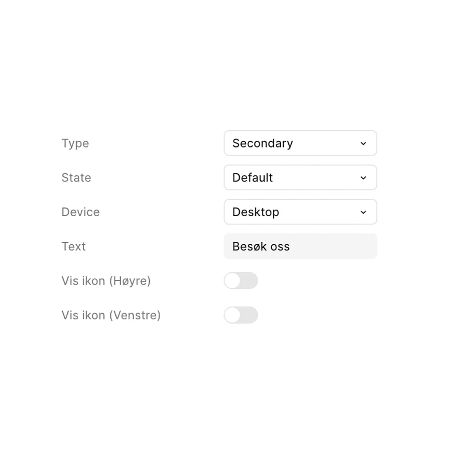Click the "State" property label
Viewport: 458px width, 458px height.
(76, 178)
